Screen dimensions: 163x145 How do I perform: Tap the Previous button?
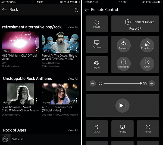(x=124, y=45)
